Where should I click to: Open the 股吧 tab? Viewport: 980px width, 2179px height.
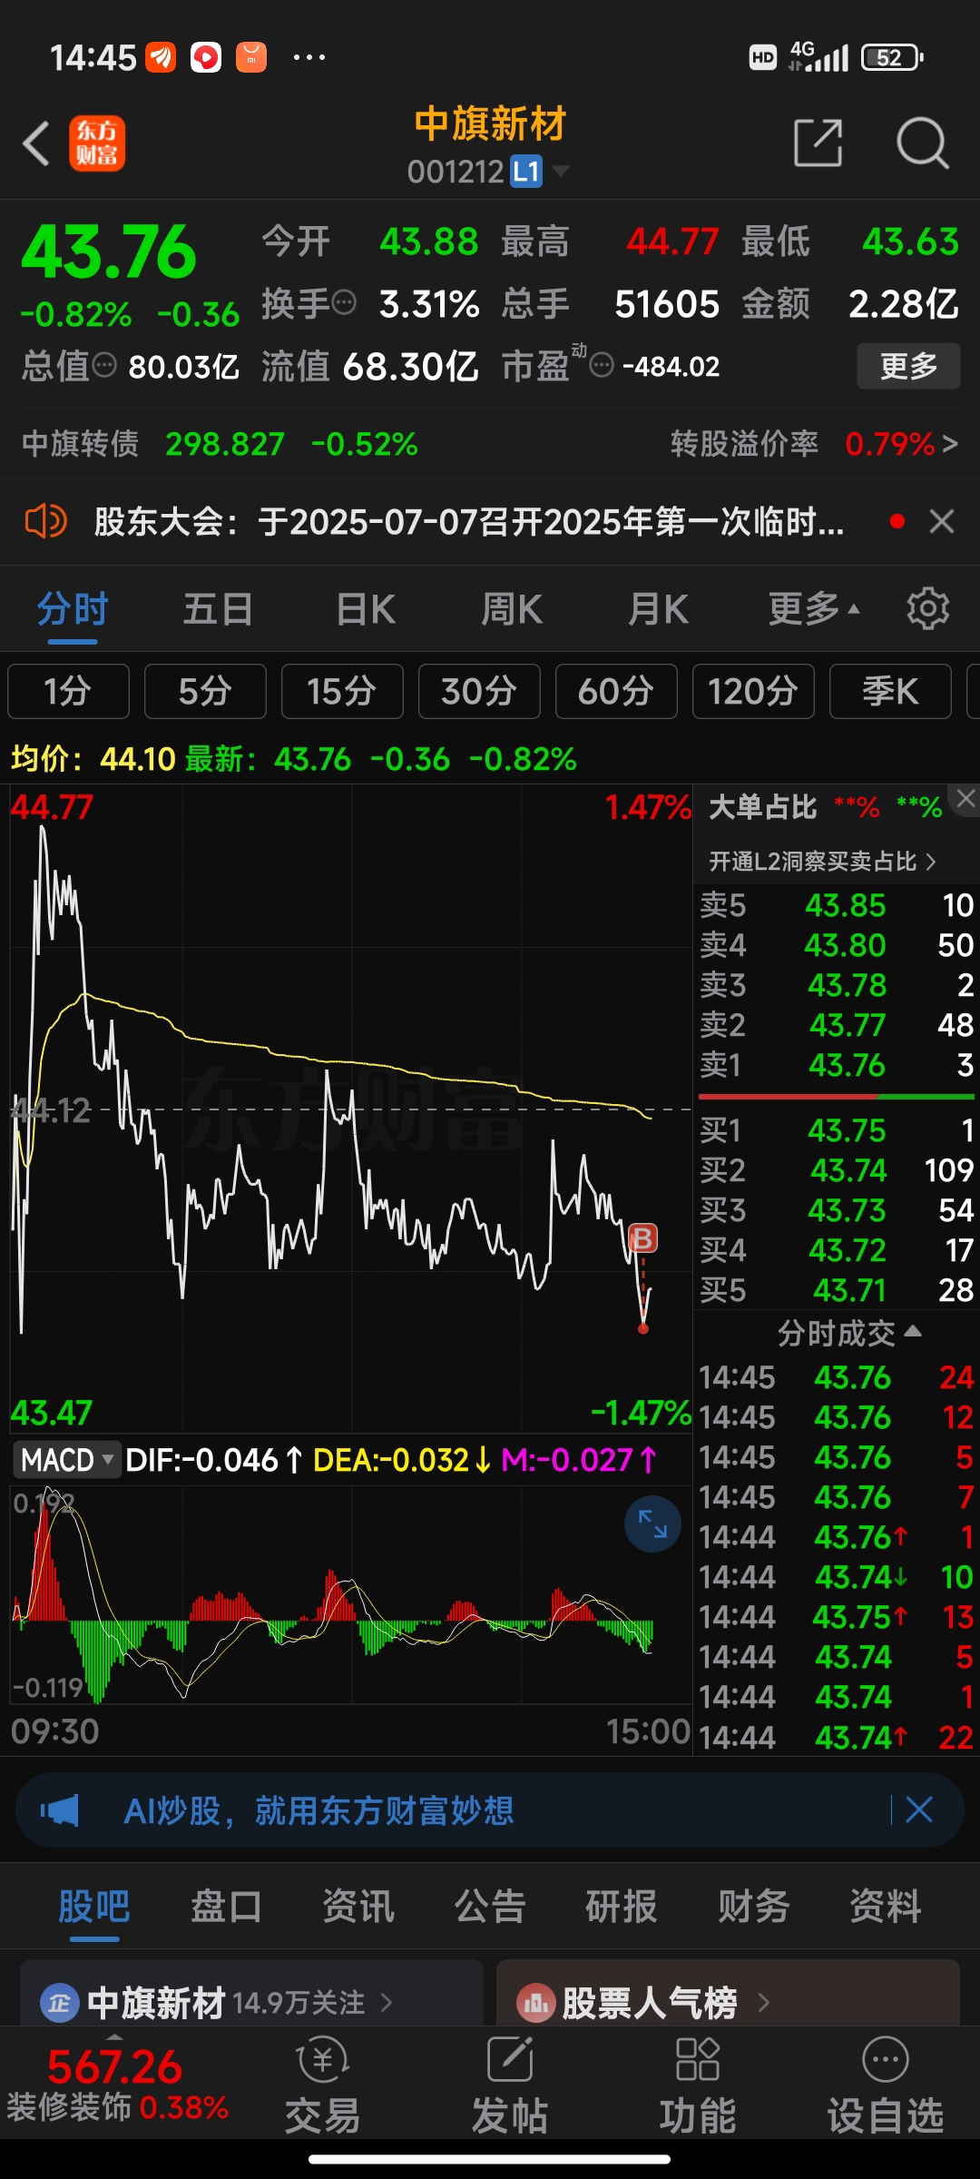[94, 1906]
